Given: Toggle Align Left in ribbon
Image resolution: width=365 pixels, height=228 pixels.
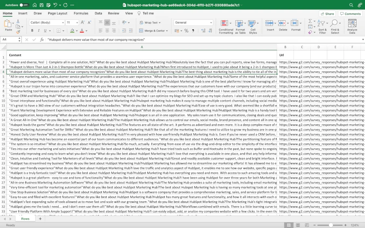Looking at the screenshot, I should tap(101, 31).
